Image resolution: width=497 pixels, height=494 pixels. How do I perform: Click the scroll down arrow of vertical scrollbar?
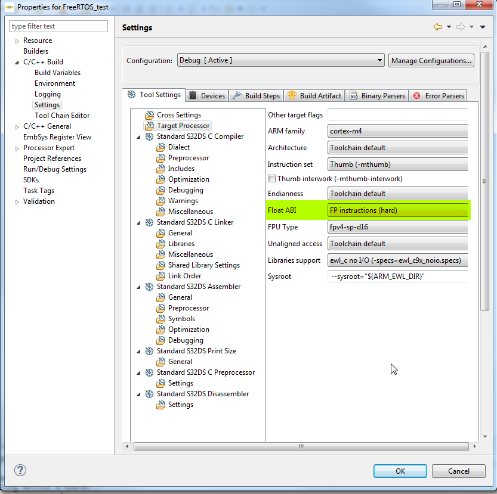click(x=485, y=436)
